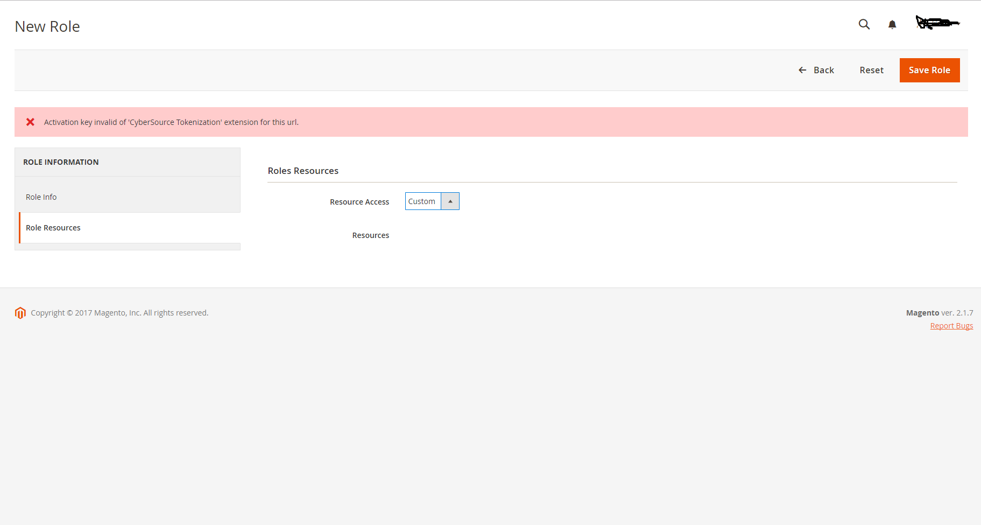Image resolution: width=981 pixels, height=525 pixels.
Task: Open the scribbled-out user account menu
Action: [937, 23]
